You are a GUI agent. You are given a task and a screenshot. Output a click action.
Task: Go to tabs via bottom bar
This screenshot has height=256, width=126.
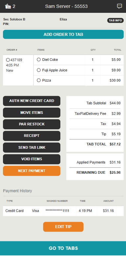tap(63, 248)
